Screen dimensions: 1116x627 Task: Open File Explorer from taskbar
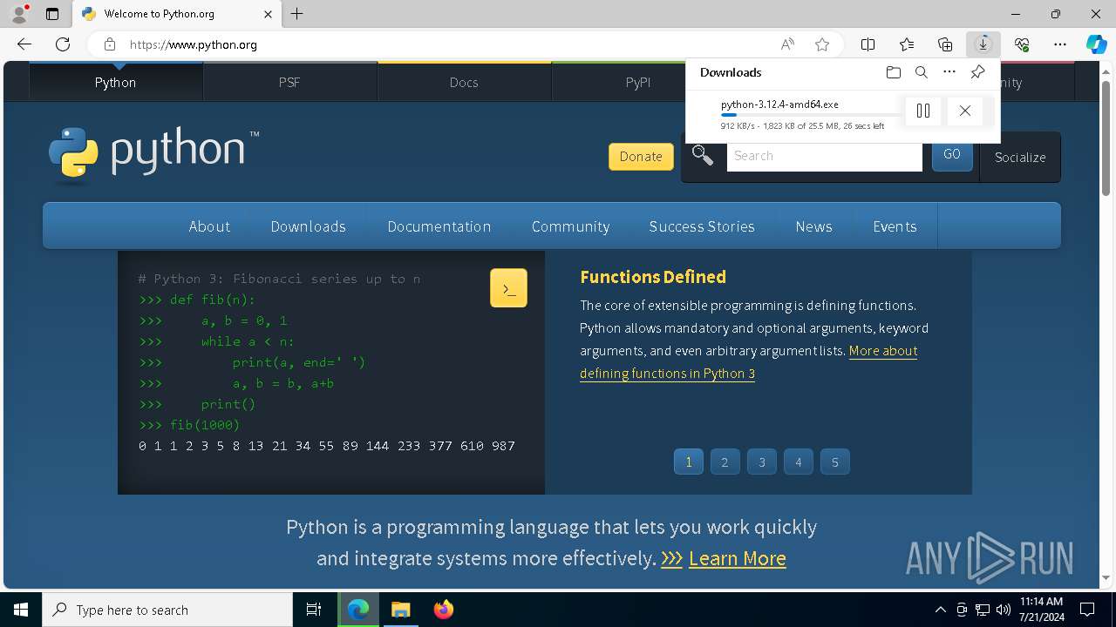tap(400, 610)
